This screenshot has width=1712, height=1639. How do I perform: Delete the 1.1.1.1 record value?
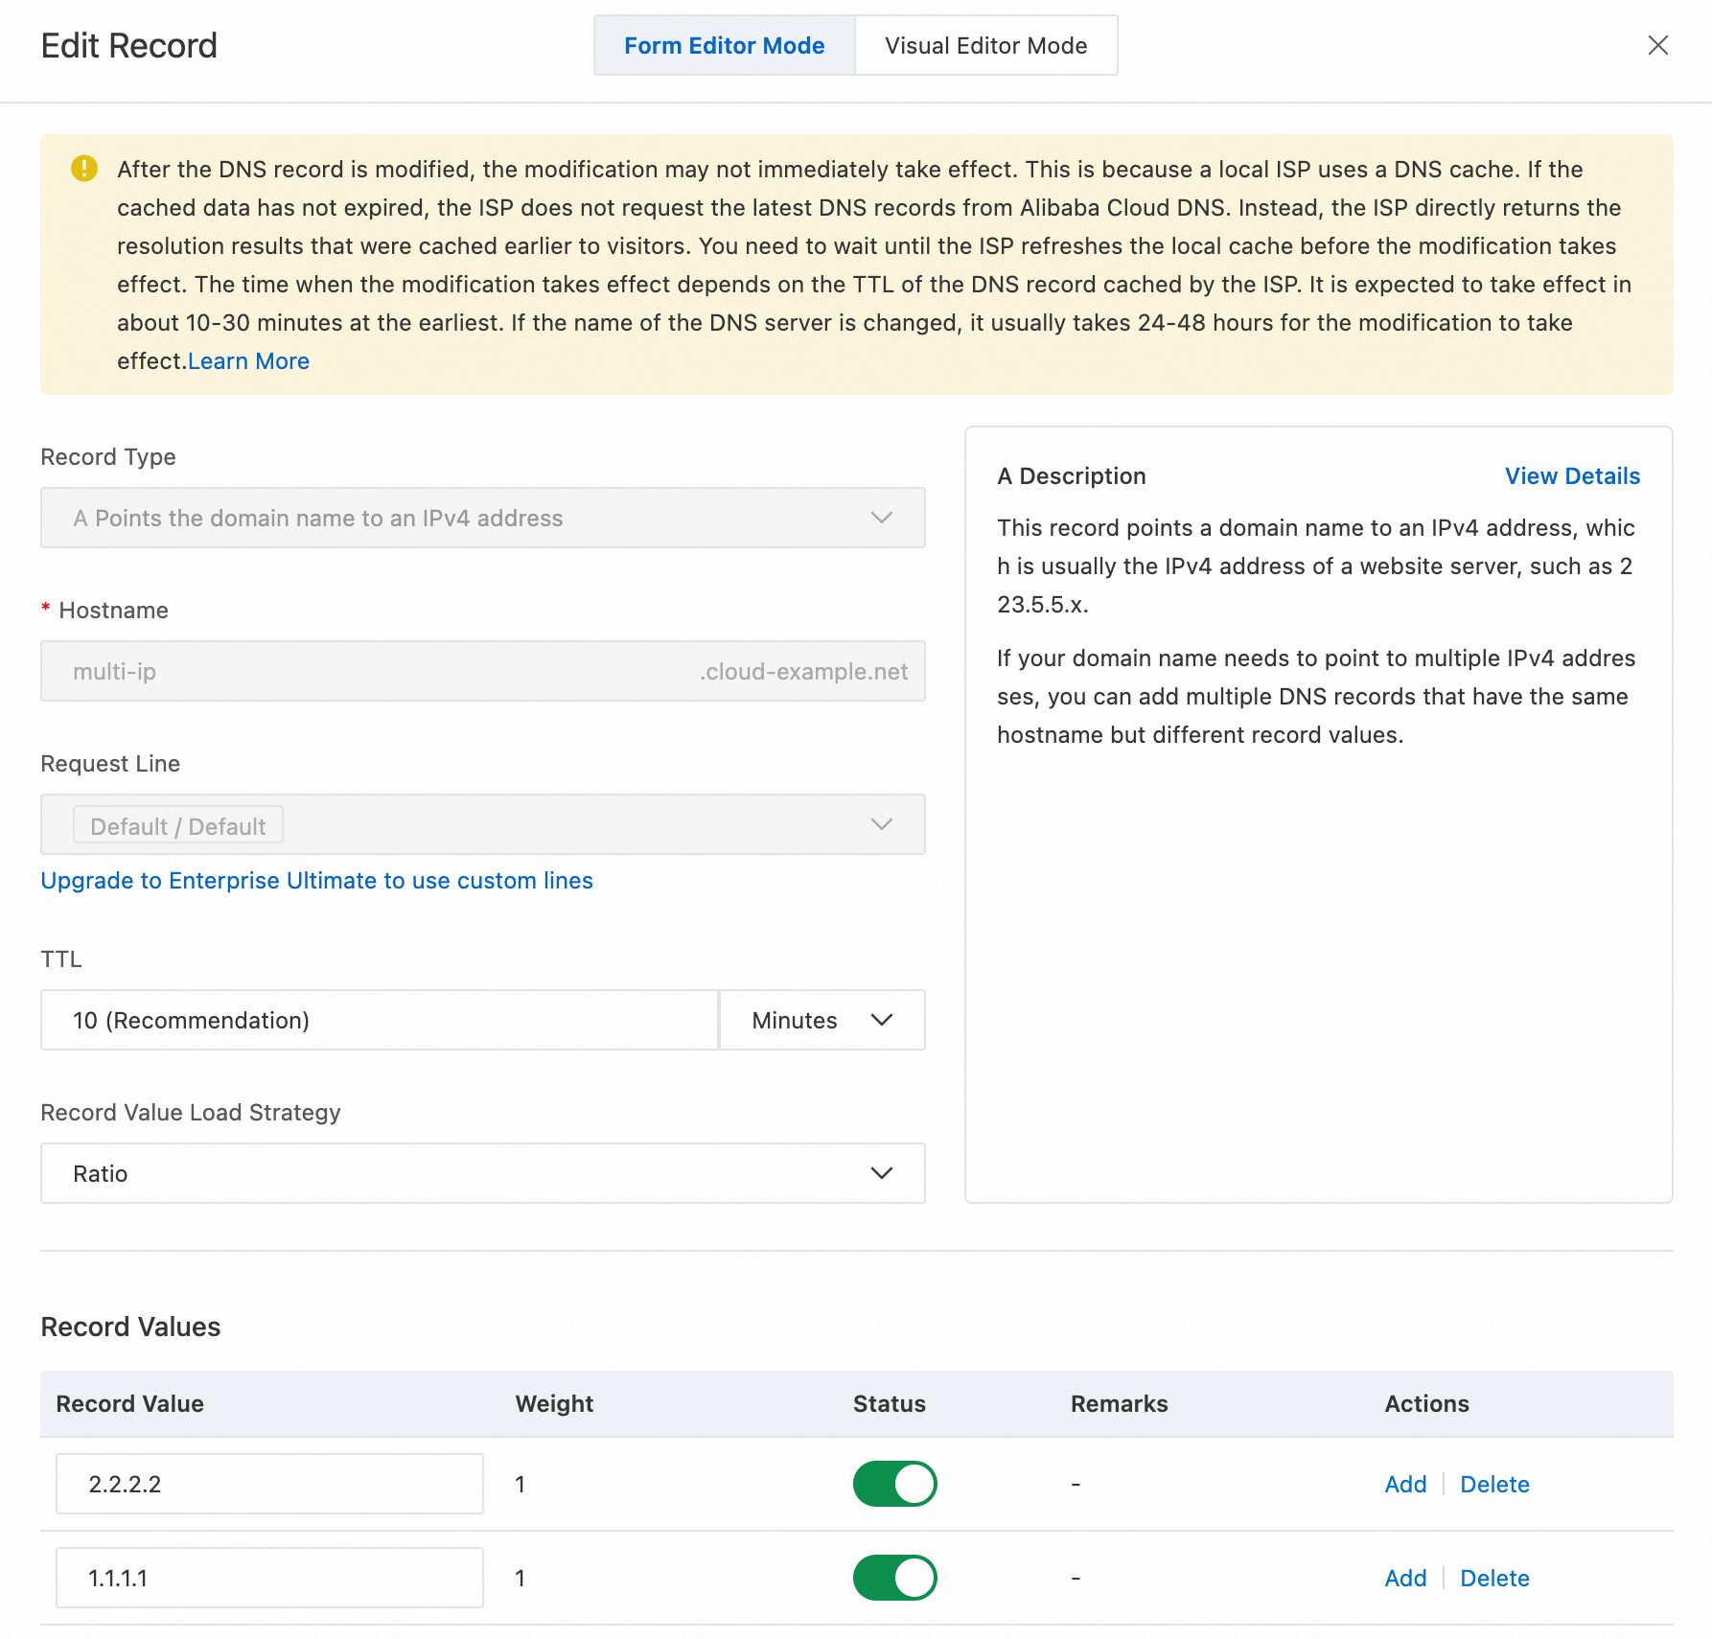pos(1494,1578)
